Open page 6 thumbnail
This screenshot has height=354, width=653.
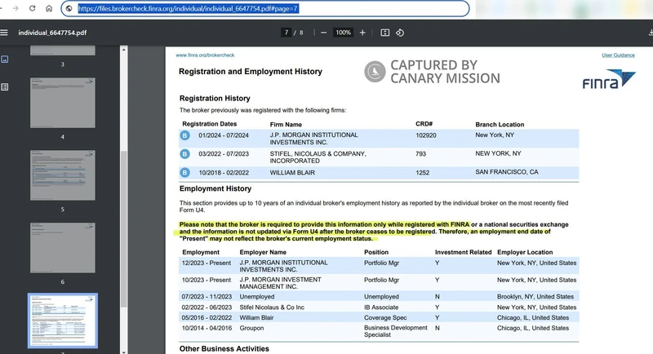click(x=63, y=247)
